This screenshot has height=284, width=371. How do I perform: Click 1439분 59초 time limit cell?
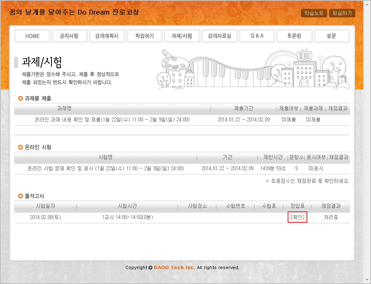tap(273, 168)
